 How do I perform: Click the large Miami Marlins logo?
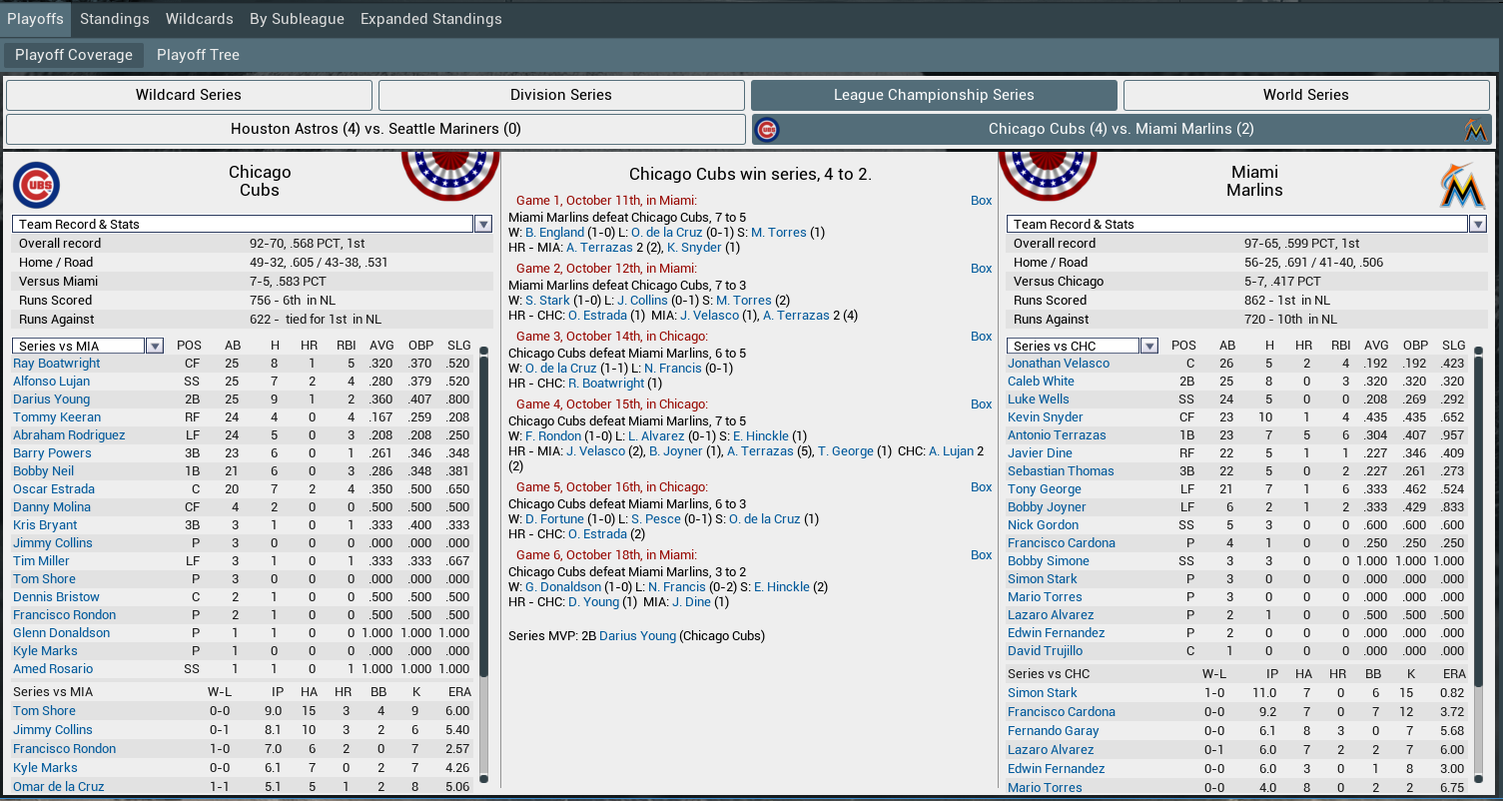tap(1461, 186)
